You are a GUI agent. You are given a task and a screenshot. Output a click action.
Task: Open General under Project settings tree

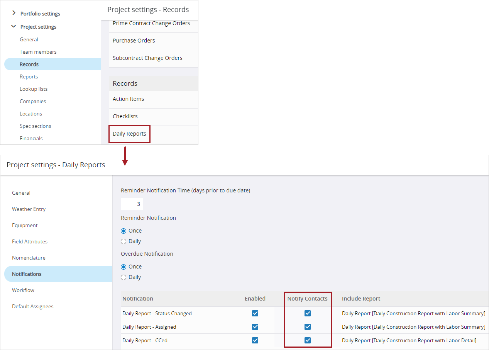click(29, 39)
